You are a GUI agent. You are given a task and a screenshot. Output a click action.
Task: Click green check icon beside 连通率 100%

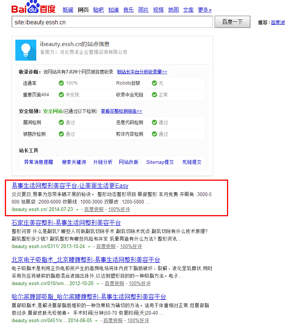[61, 83]
